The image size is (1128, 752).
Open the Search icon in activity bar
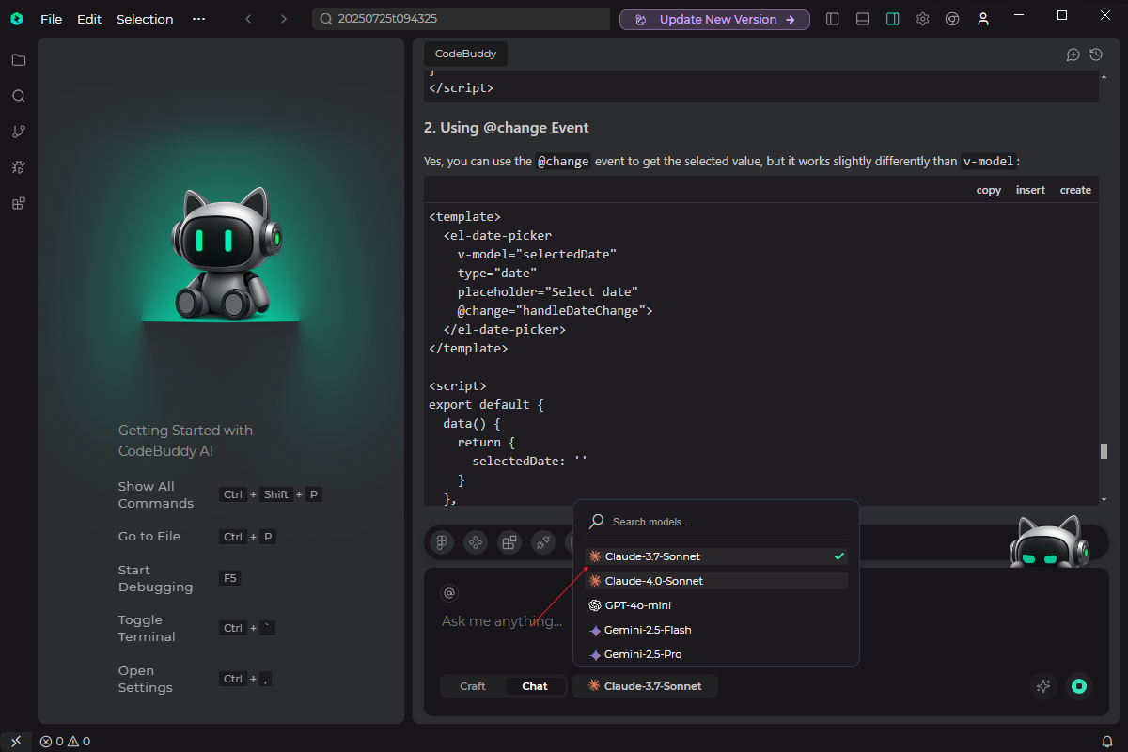(18, 96)
